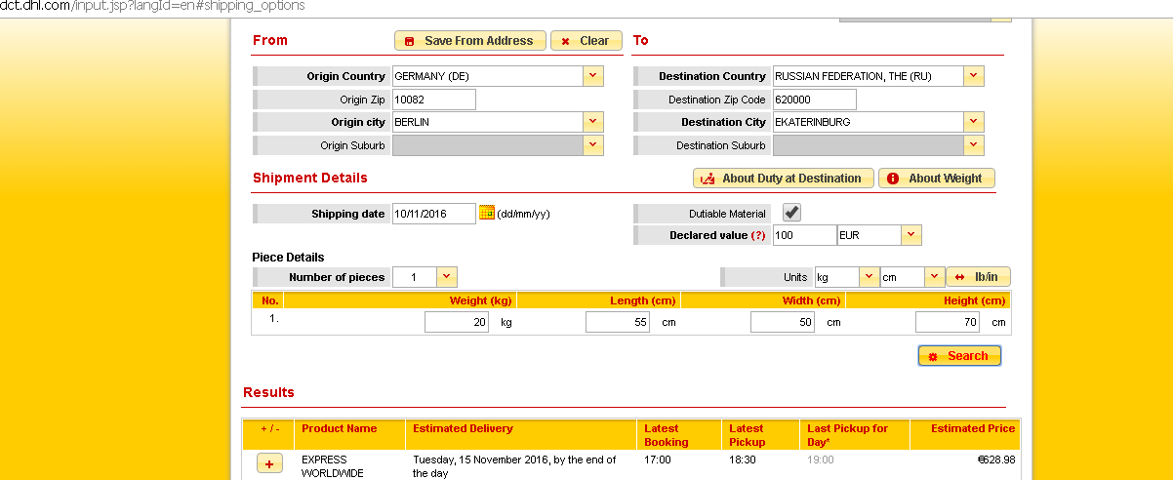Viewport: 1173px width, 480px height.
Task: Click the Destination Zip Code field
Action: [x=814, y=100]
